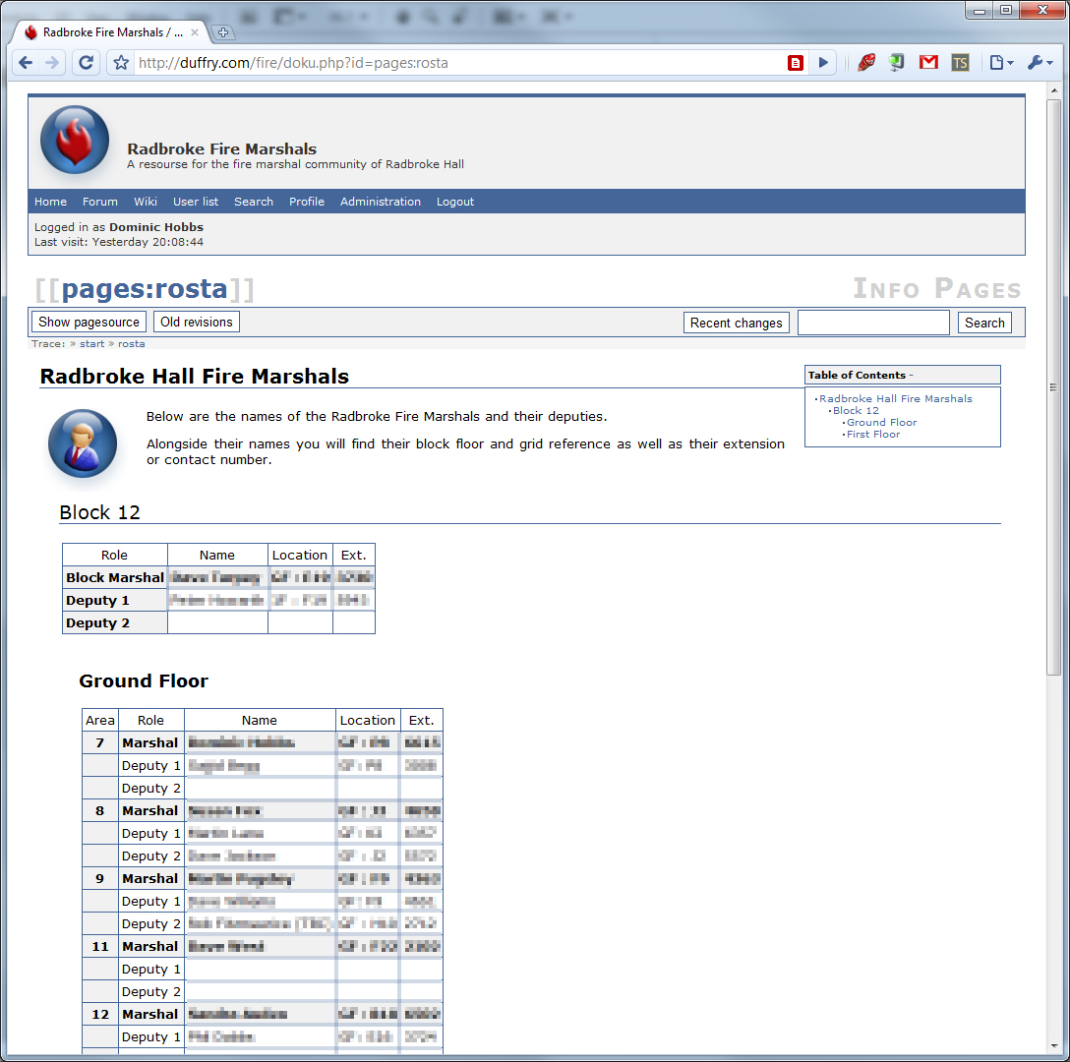Open the wrench settings dropdown

tap(1040, 63)
